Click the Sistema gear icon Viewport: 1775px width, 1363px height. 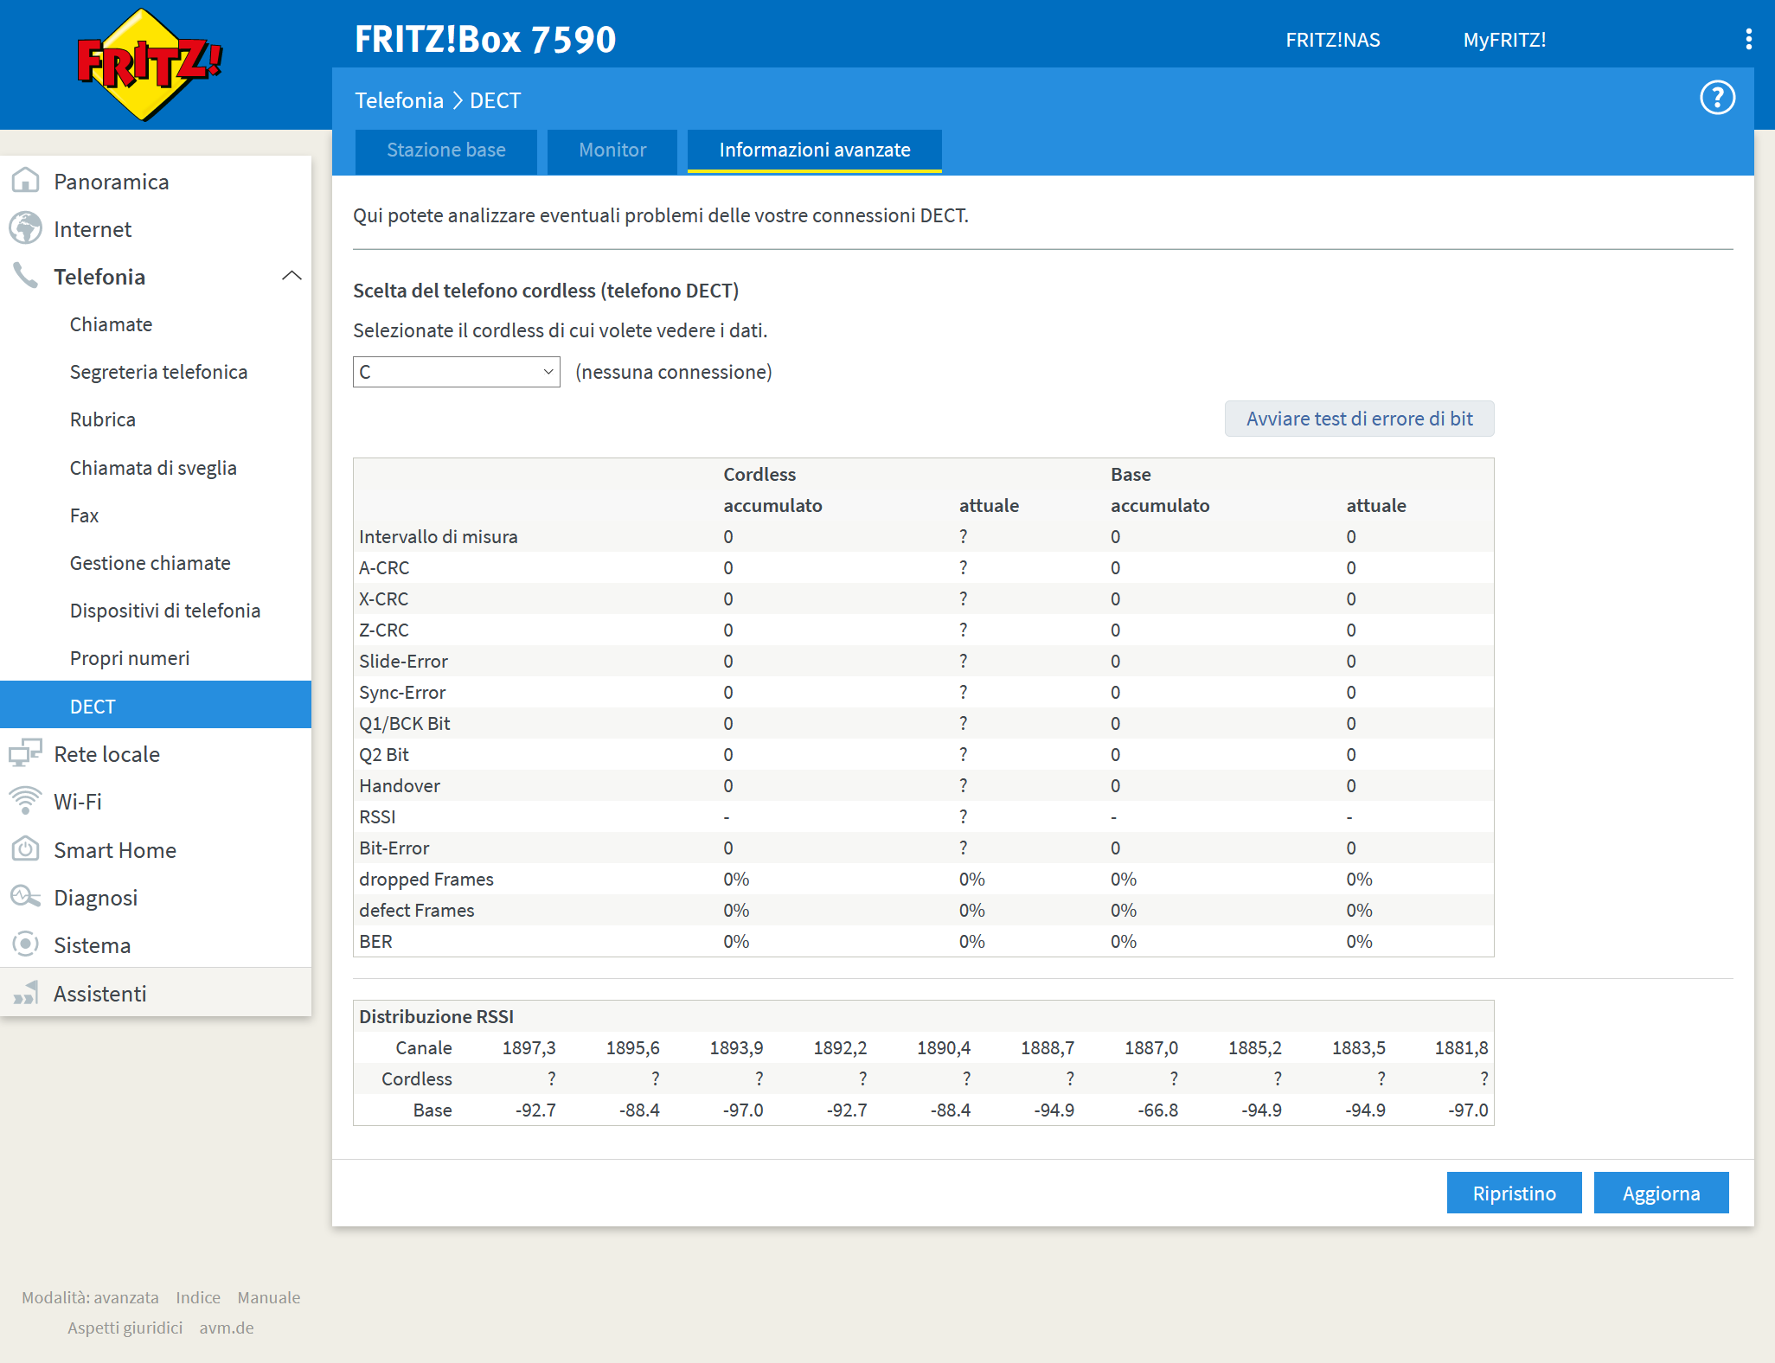coord(25,944)
